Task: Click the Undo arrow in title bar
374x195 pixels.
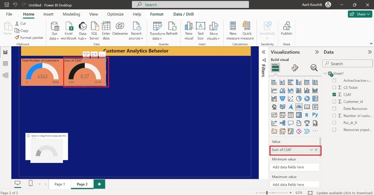Action: (15, 5)
